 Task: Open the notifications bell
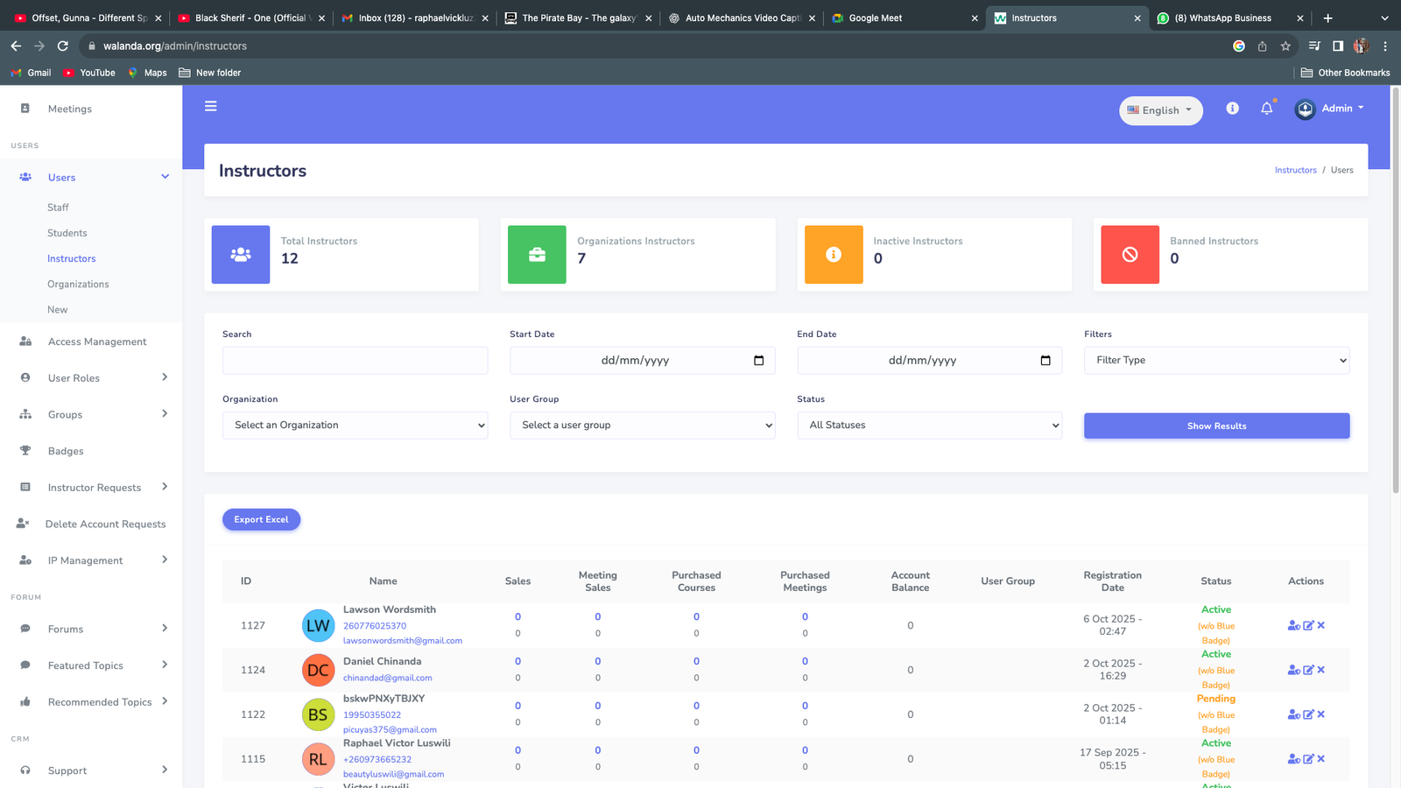[1266, 109]
